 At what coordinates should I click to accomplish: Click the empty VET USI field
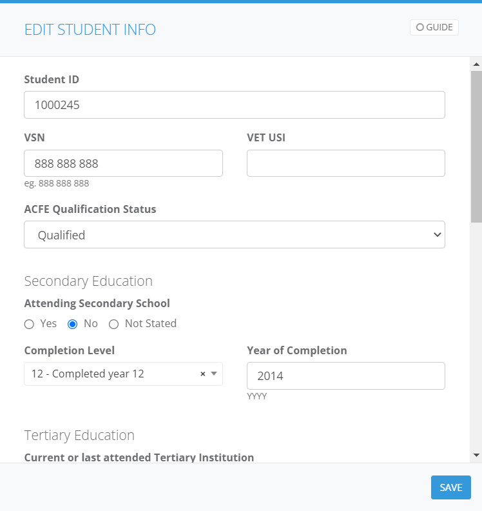click(x=346, y=163)
